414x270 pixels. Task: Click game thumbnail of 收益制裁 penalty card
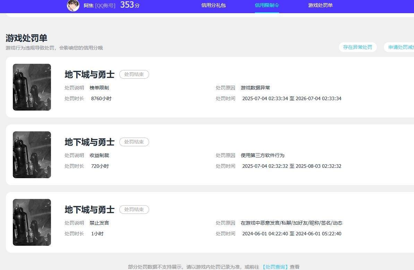(x=32, y=155)
